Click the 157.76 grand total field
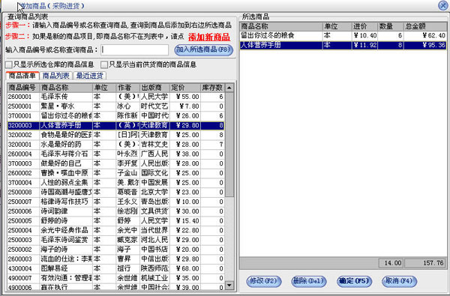Image resolution: width=450 pixels, height=296 pixels. tap(425, 263)
